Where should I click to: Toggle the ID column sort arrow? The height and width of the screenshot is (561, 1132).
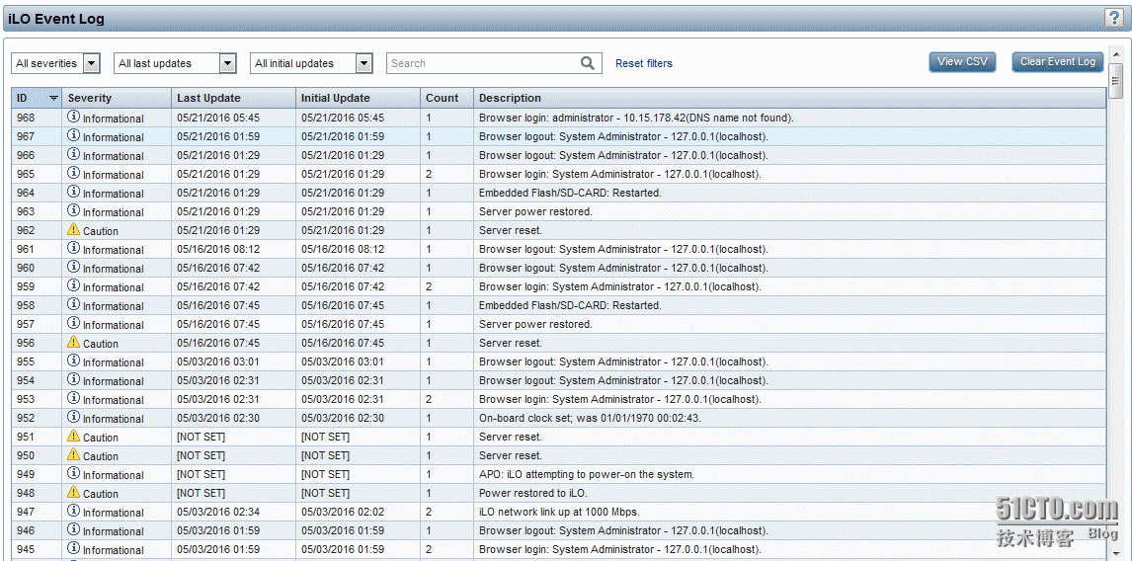53,98
